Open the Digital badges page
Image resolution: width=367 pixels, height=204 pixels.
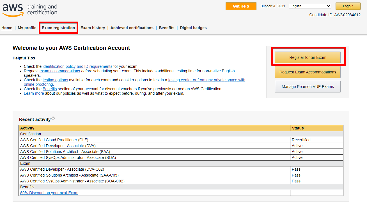(193, 28)
